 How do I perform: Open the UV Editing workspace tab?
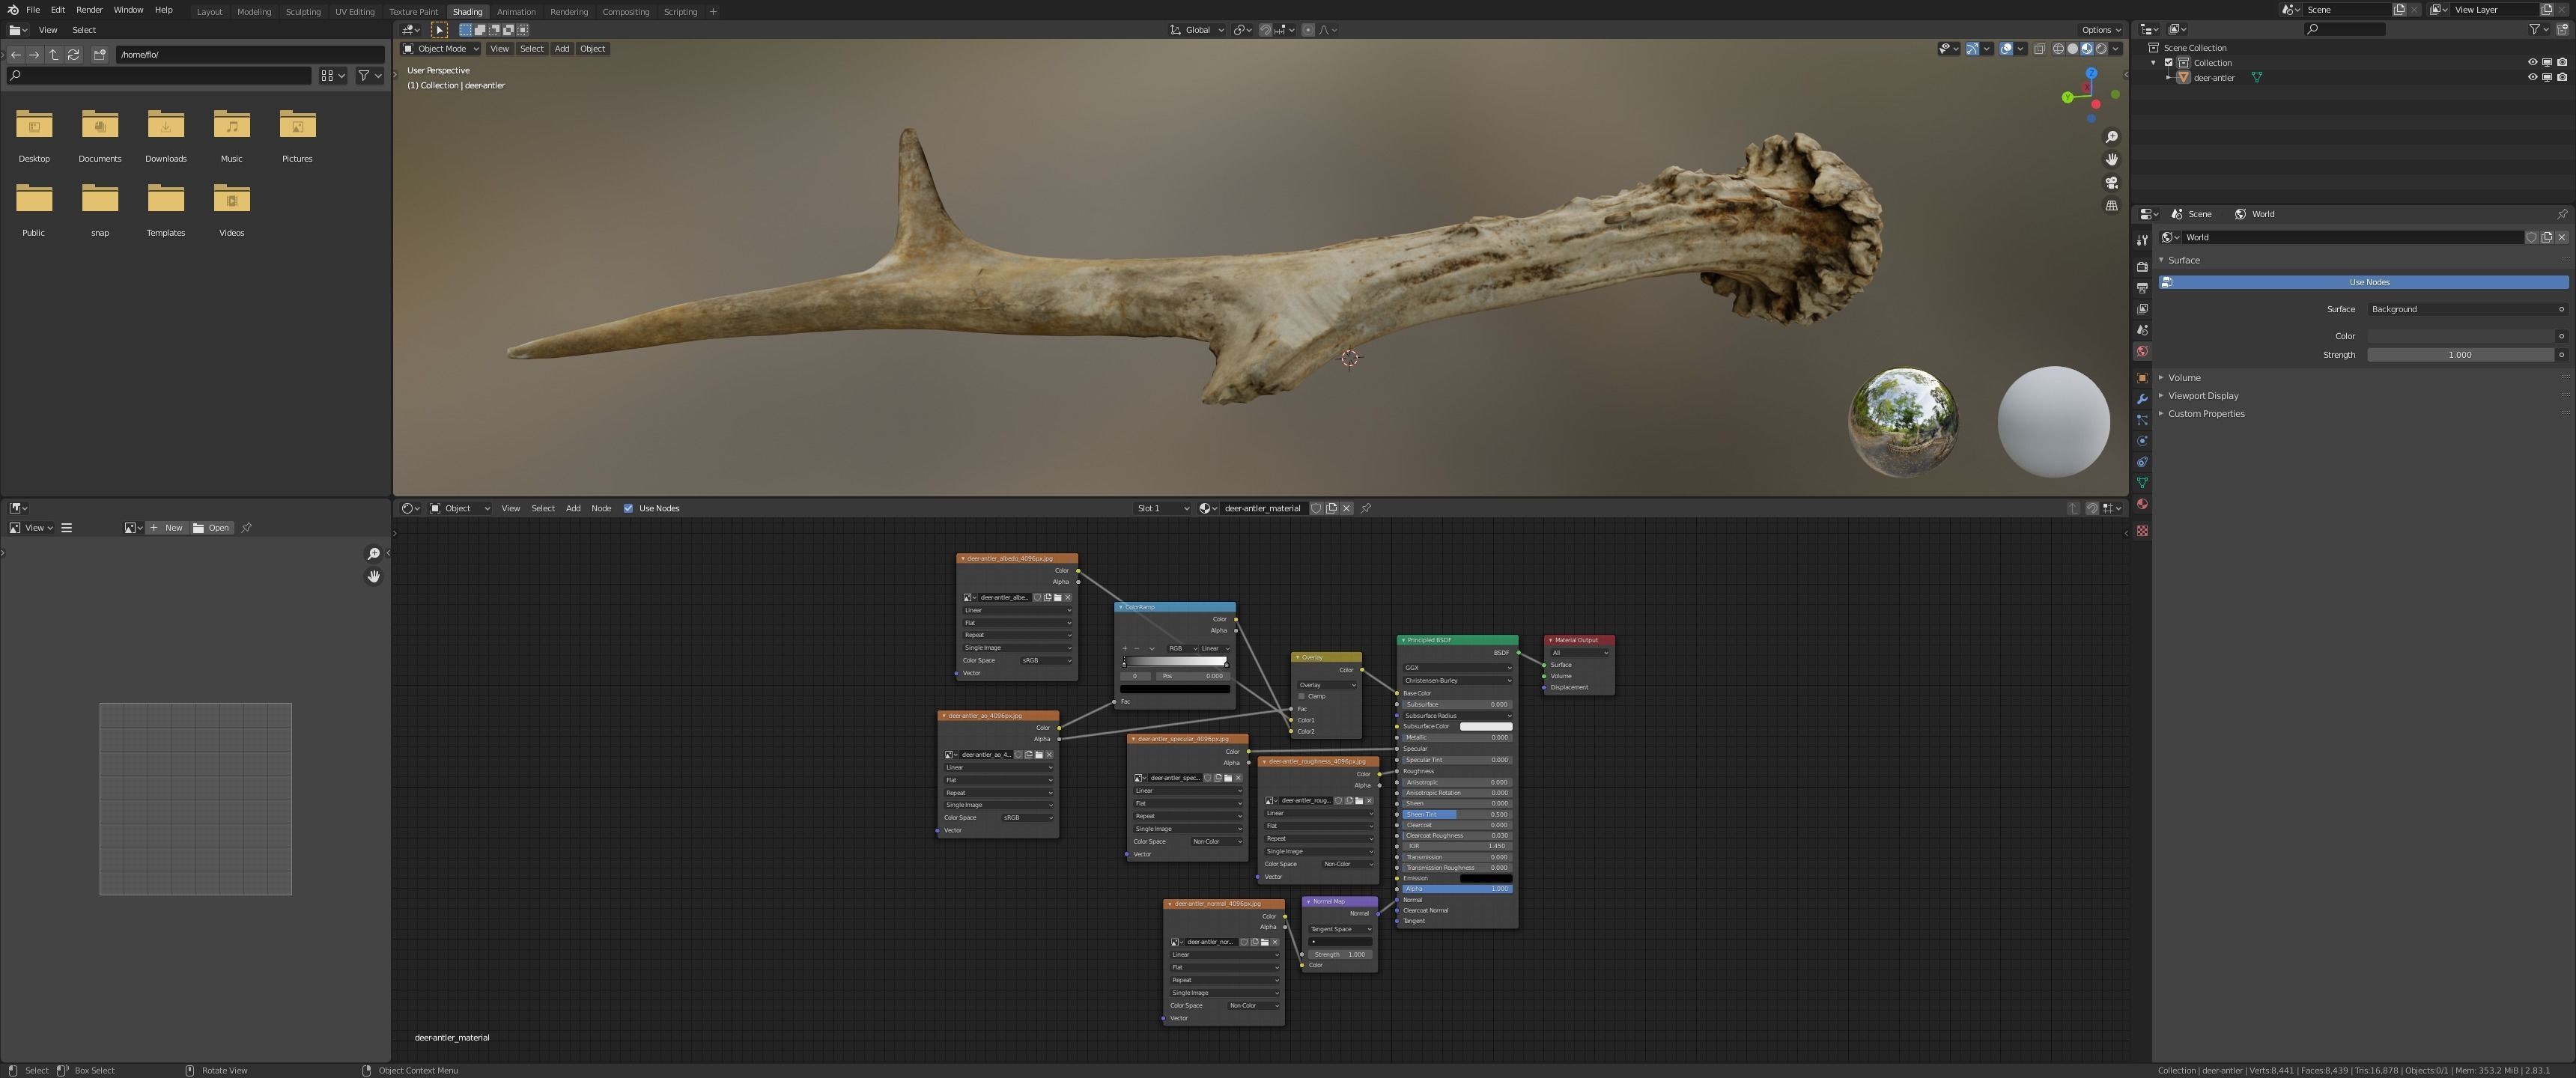tap(354, 11)
